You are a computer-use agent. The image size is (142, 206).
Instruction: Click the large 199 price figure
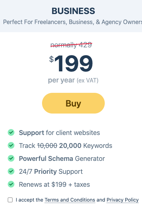click(74, 64)
